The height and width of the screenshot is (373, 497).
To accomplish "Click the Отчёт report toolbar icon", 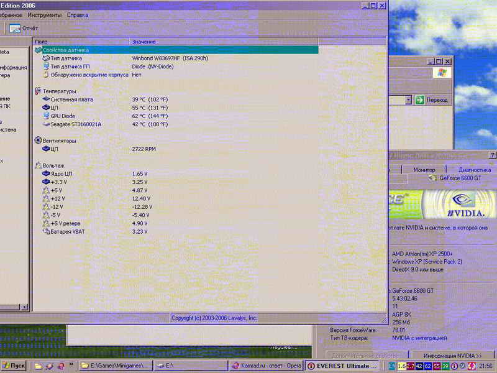I will pyautogui.click(x=15, y=28).
